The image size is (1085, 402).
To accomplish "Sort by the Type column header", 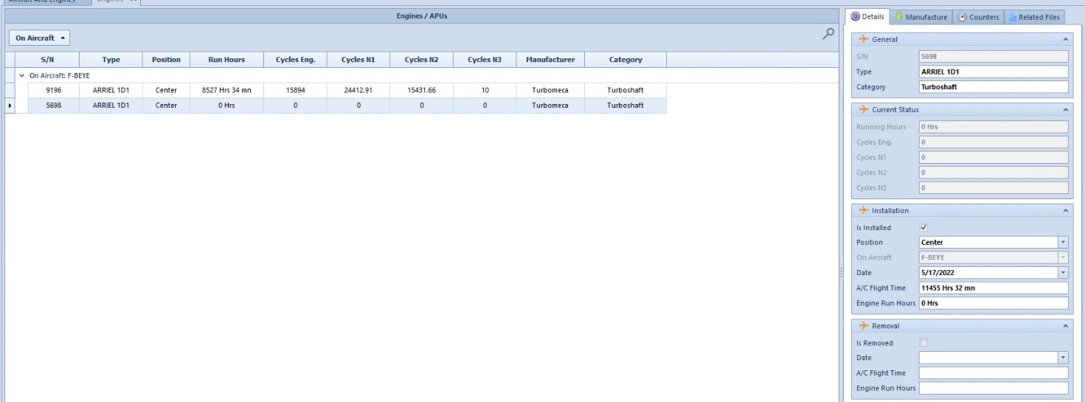I will (111, 60).
